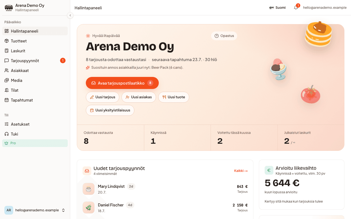351x219 pixels.
Task: Click the Finnish flag icon in header
Action: tap(271, 8)
